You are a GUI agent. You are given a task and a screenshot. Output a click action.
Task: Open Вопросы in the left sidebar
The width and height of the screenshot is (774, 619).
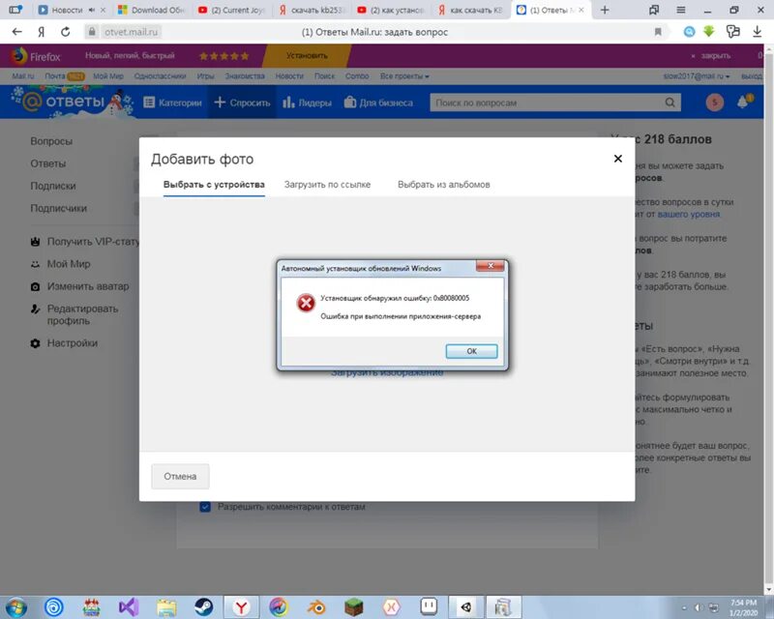51,141
